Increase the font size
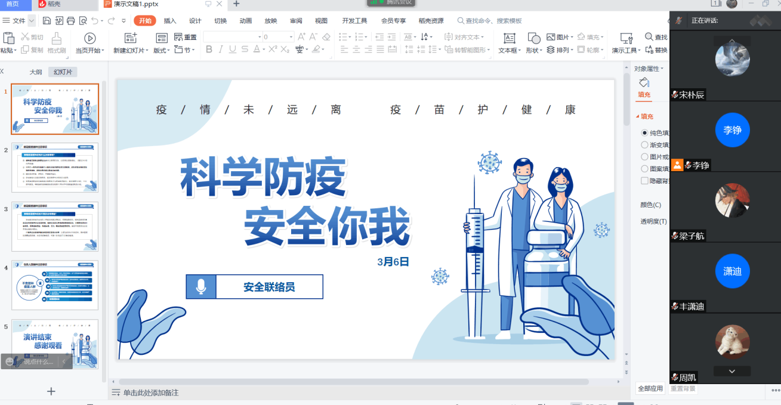 coord(301,37)
